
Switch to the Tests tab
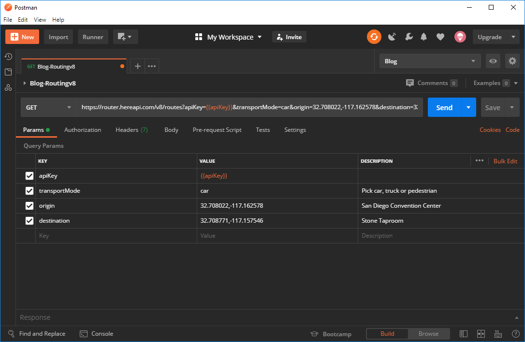coord(263,130)
